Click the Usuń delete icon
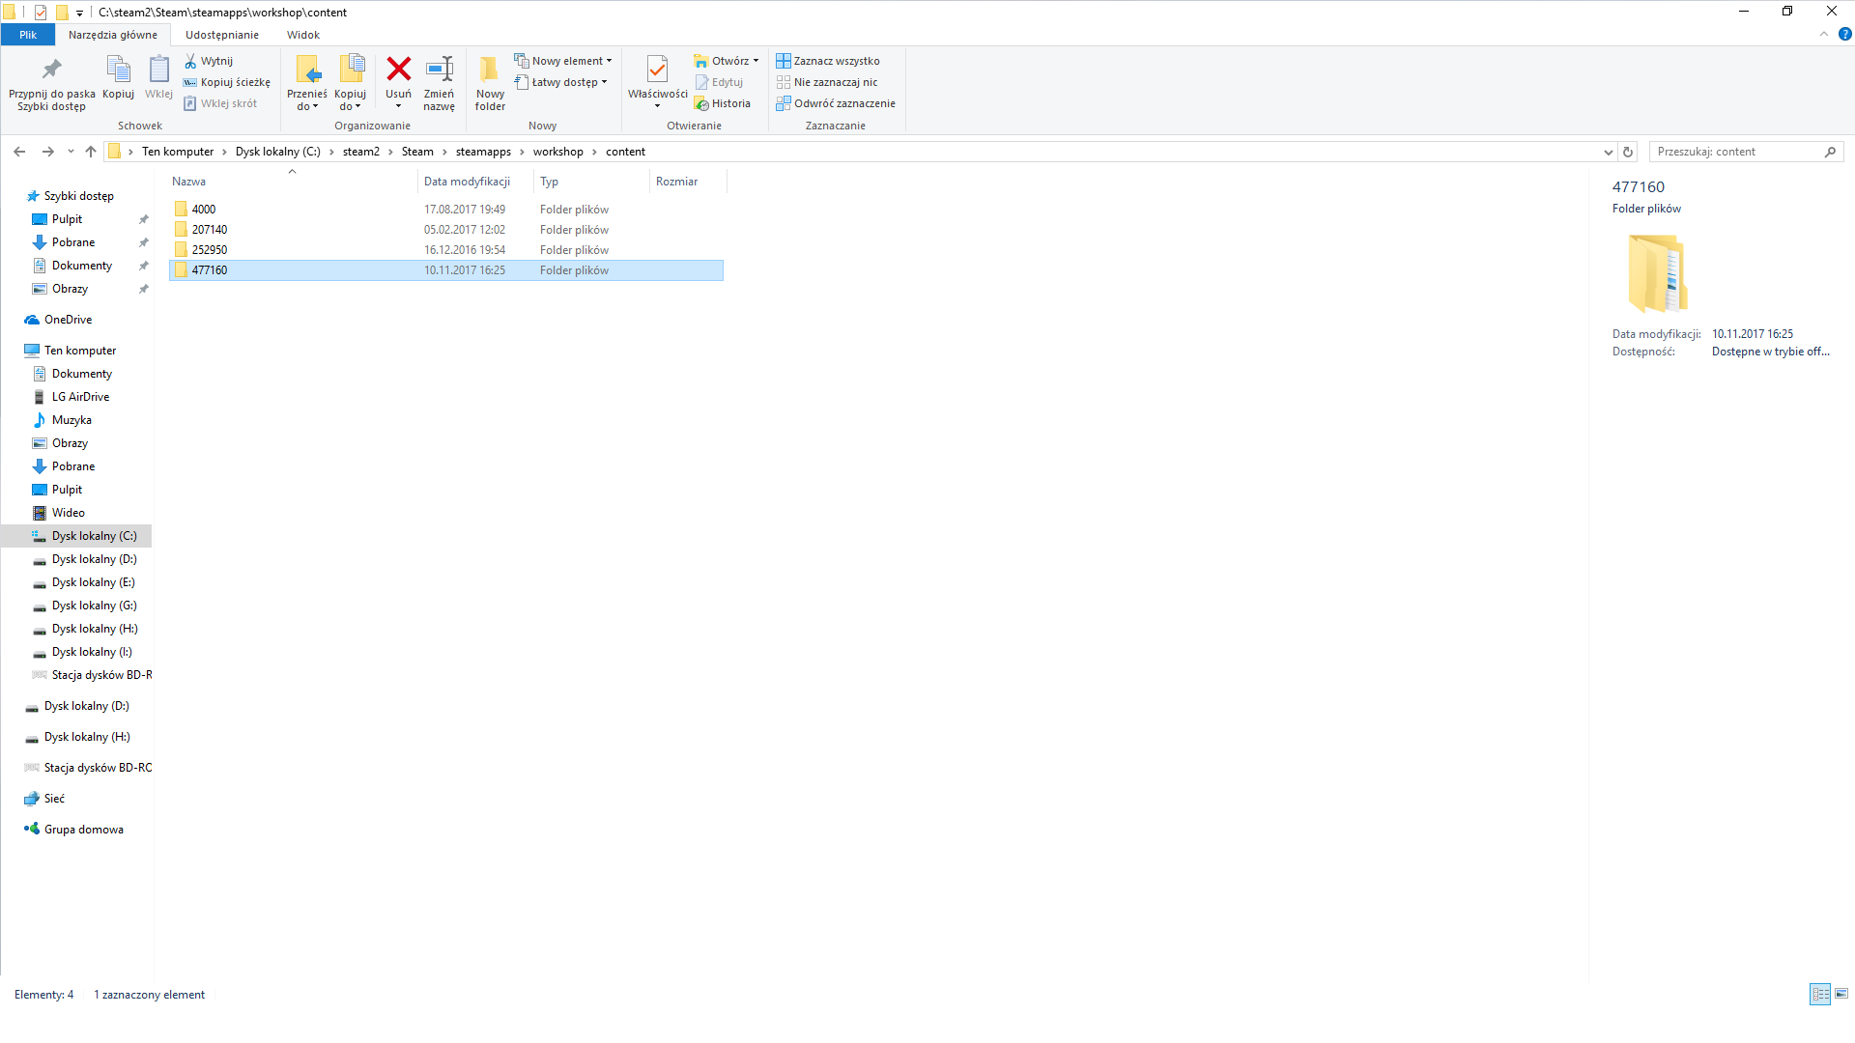The width and height of the screenshot is (1855, 1043). point(398,70)
